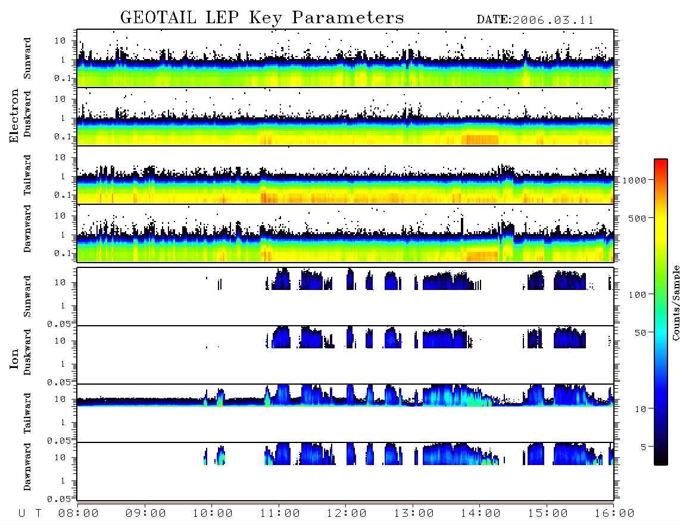Image resolution: width=680 pixels, height=524 pixels.
Task: Click the Electron Sunward spectrogram plot
Action: click(345, 58)
